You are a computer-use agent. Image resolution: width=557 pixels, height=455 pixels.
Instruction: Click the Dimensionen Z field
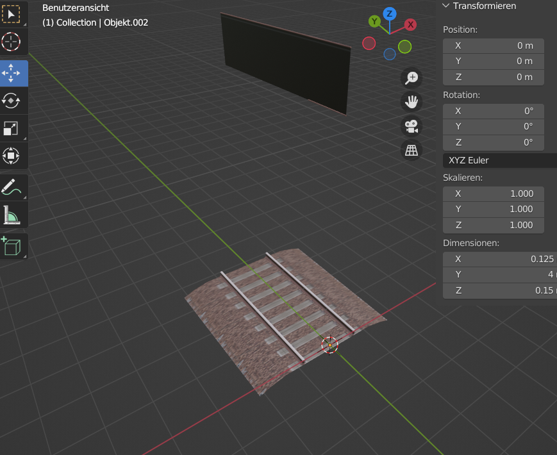coord(500,290)
